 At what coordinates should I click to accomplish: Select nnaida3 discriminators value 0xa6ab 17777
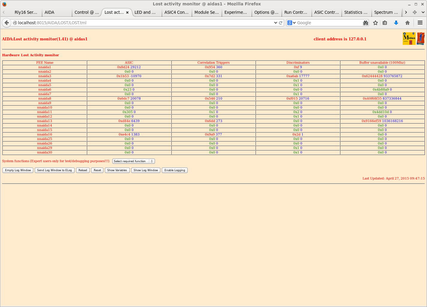pyautogui.click(x=298, y=76)
